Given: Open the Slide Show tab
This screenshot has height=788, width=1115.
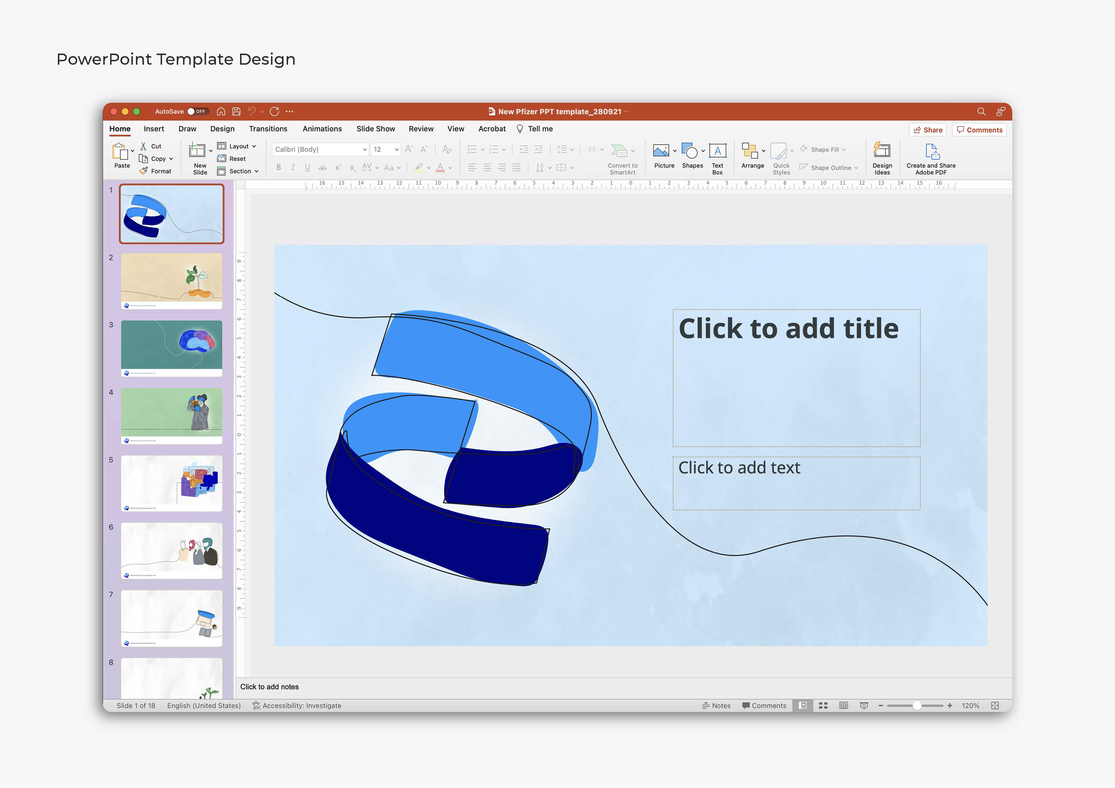Looking at the screenshot, I should pos(375,129).
